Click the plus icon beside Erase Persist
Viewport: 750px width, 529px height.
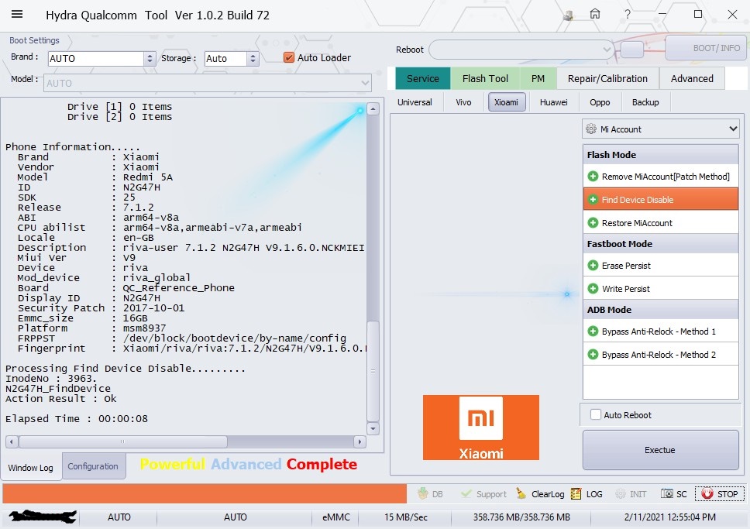pos(593,266)
